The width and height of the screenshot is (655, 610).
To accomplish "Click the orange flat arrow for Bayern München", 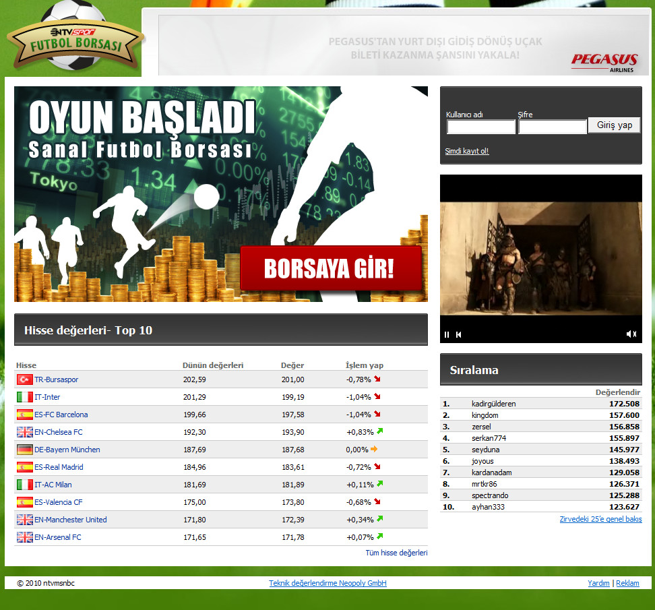I will tap(374, 449).
